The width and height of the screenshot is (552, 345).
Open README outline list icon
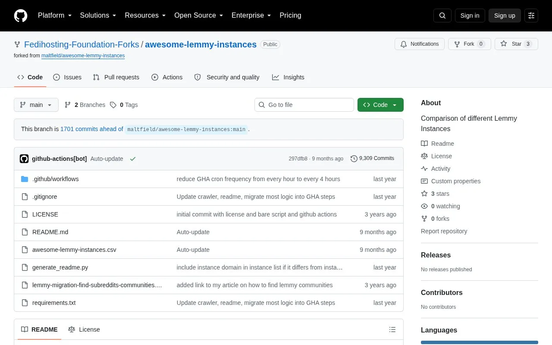pyautogui.click(x=392, y=329)
